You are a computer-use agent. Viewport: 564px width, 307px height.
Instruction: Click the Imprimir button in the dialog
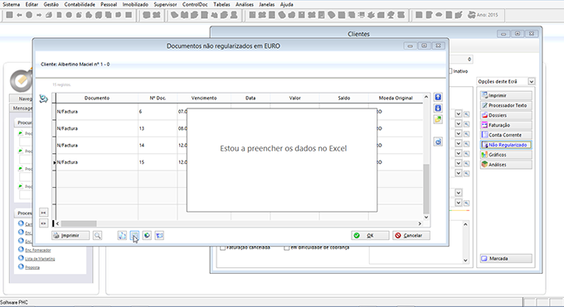[70, 236]
